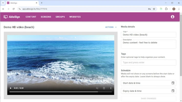Viewport: 182px width, 102px height.
Task: Click the Save Changes button
Action: pyautogui.click(x=148, y=98)
